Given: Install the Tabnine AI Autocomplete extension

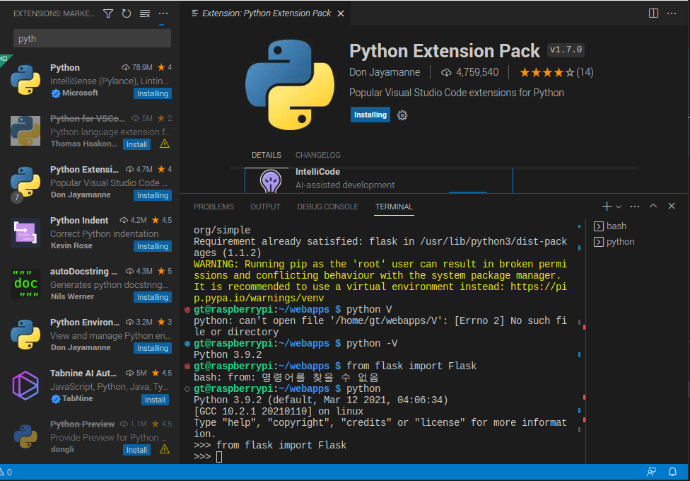Looking at the screenshot, I should (155, 400).
